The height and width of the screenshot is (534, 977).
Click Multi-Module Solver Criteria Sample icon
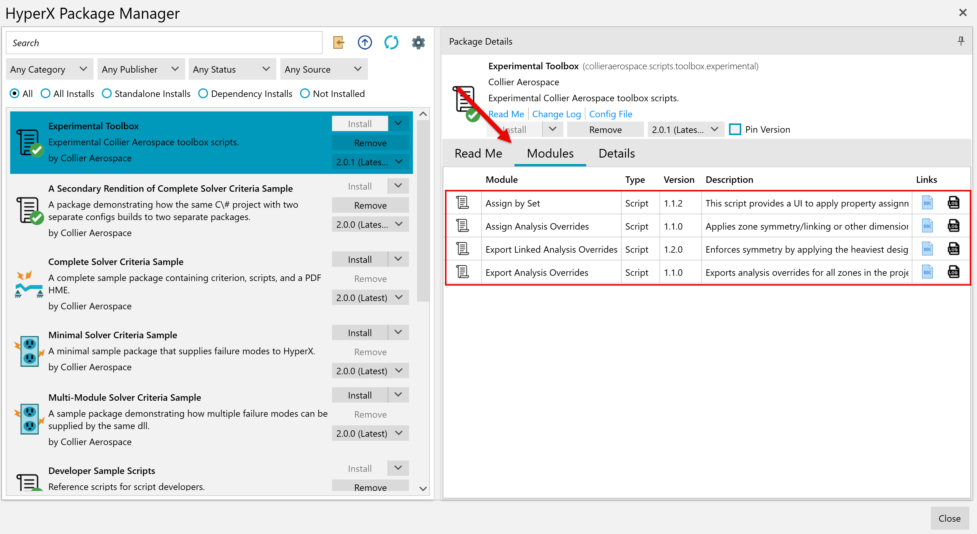[29, 419]
